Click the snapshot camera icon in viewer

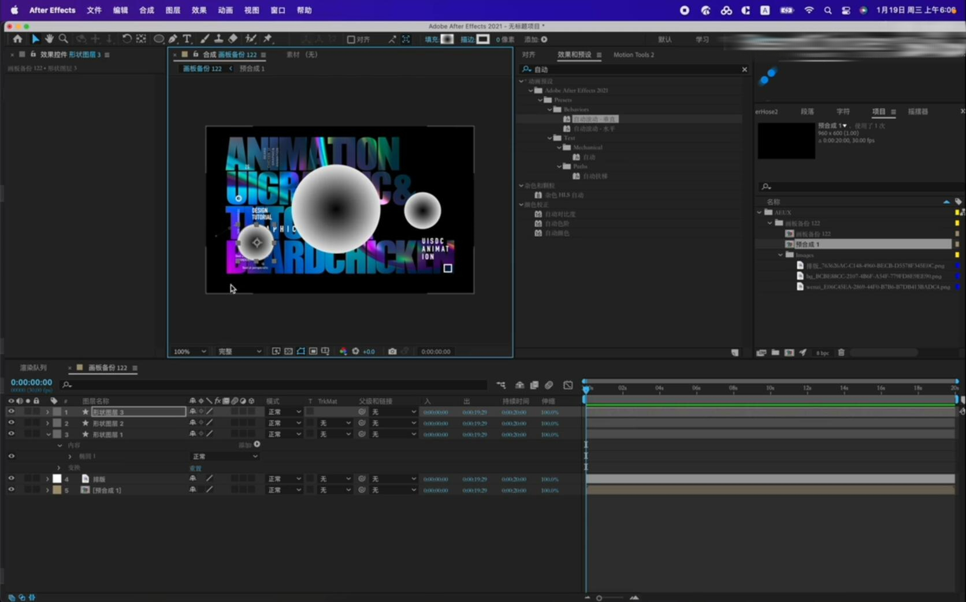pyautogui.click(x=392, y=351)
